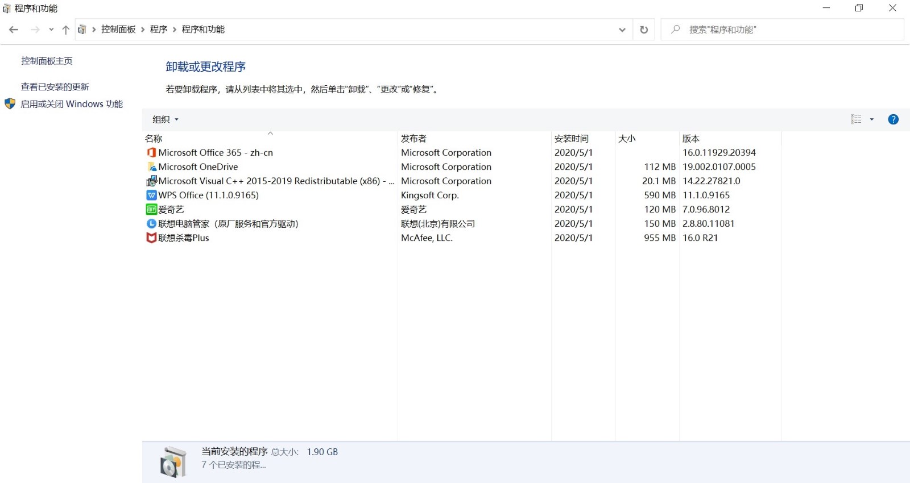Click the 955 MB size value
Screen dimensions: 910x483
click(x=660, y=238)
